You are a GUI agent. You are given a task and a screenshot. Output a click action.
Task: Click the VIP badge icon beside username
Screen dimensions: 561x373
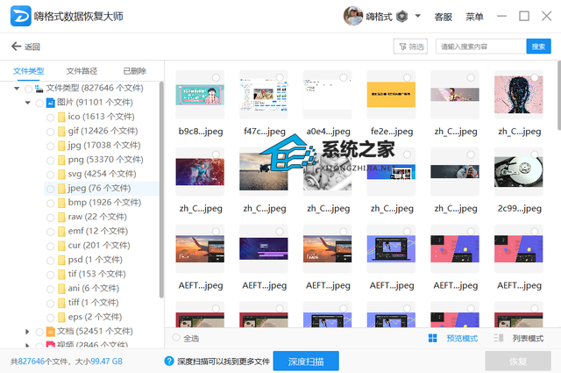click(401, 17)
